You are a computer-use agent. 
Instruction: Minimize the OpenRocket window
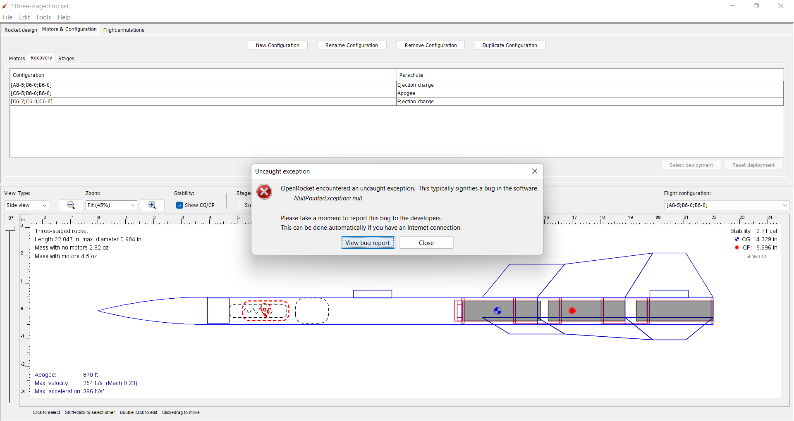tap(732, 6)
